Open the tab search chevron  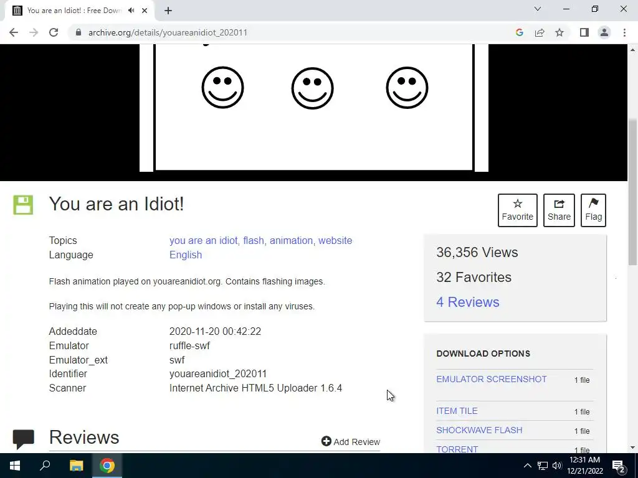click(538, 9)
